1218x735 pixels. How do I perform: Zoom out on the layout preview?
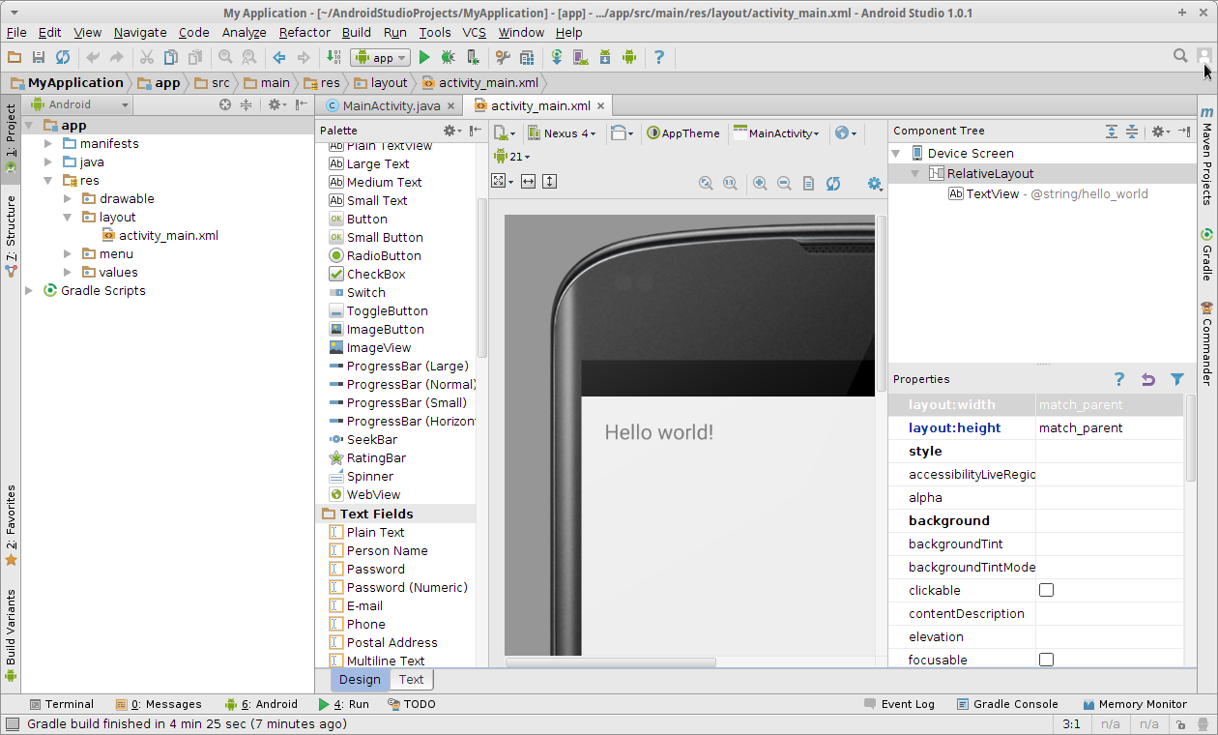tap(784, 183)
